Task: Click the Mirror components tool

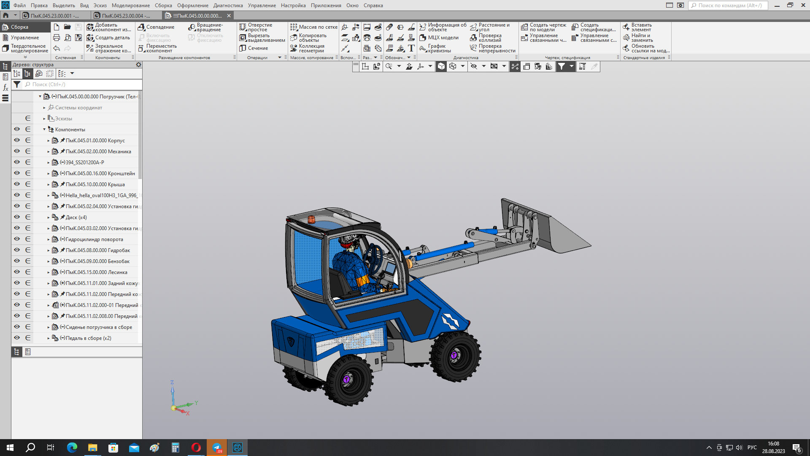Action: tap(90, 48)
